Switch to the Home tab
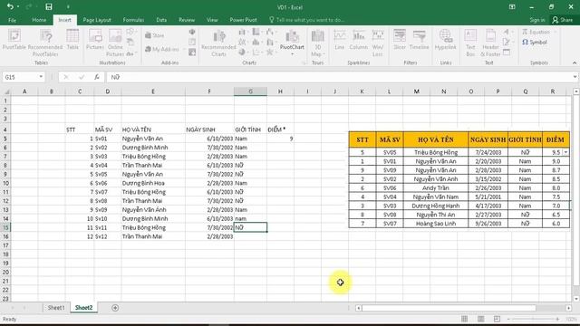580x326 pixels. tap(39, 20)
